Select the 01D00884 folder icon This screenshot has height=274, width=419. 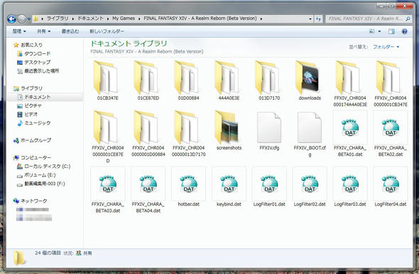click(x=187, y=78)
